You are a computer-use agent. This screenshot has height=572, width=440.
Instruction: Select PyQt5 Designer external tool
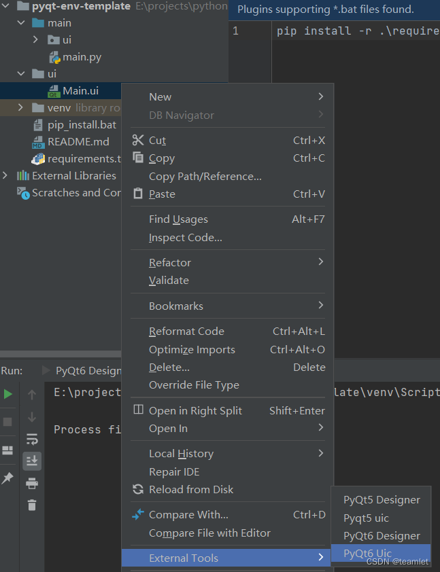[x=381, y=500]
